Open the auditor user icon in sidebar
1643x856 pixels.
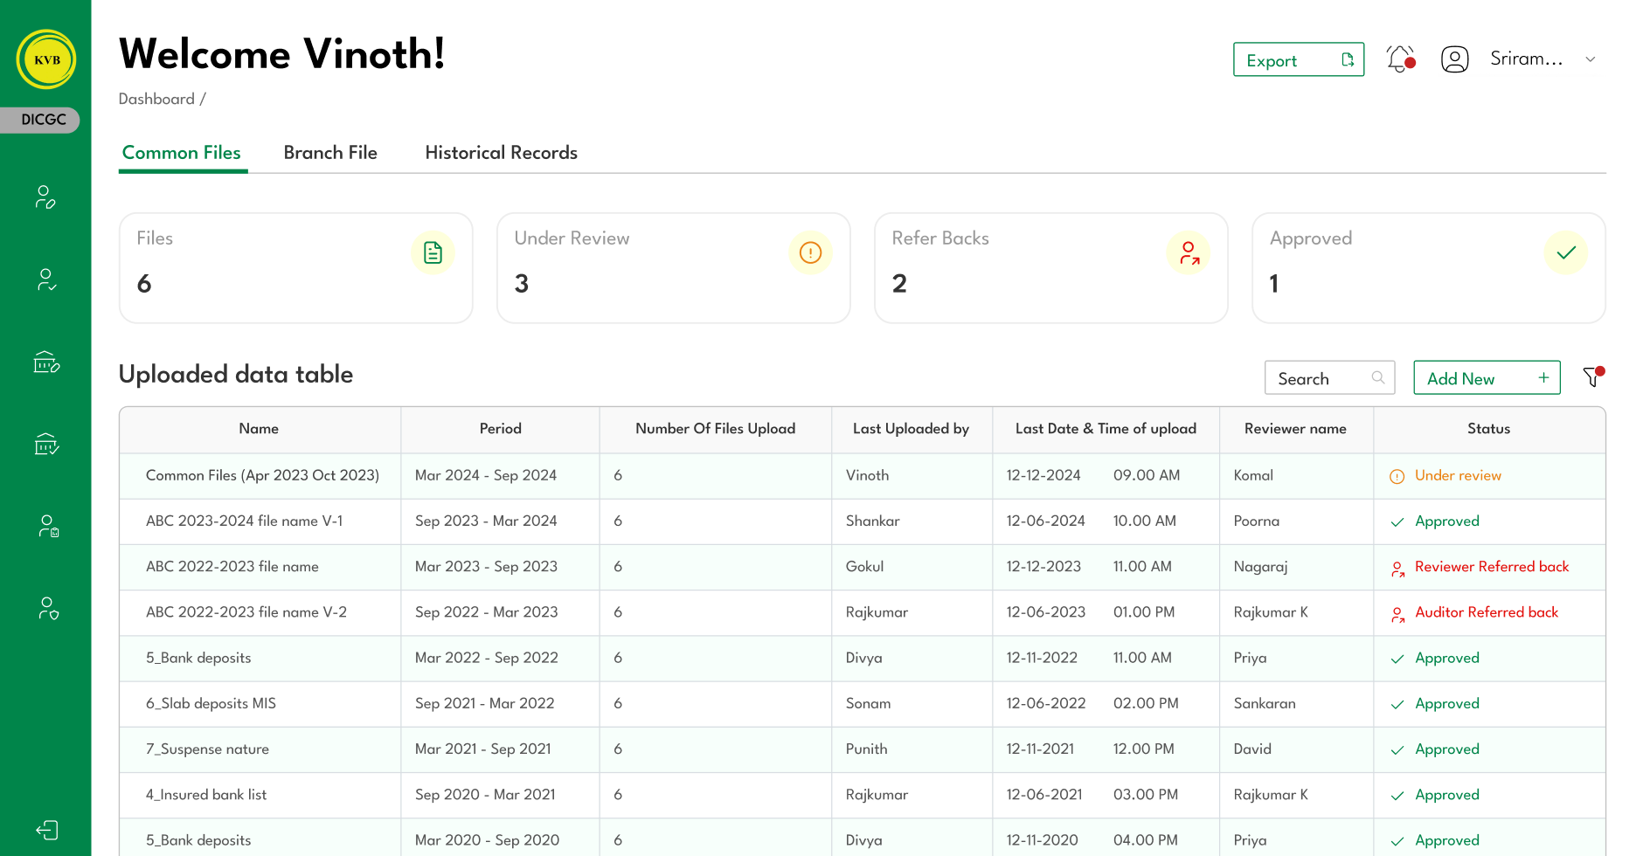[x=47, y=525]
